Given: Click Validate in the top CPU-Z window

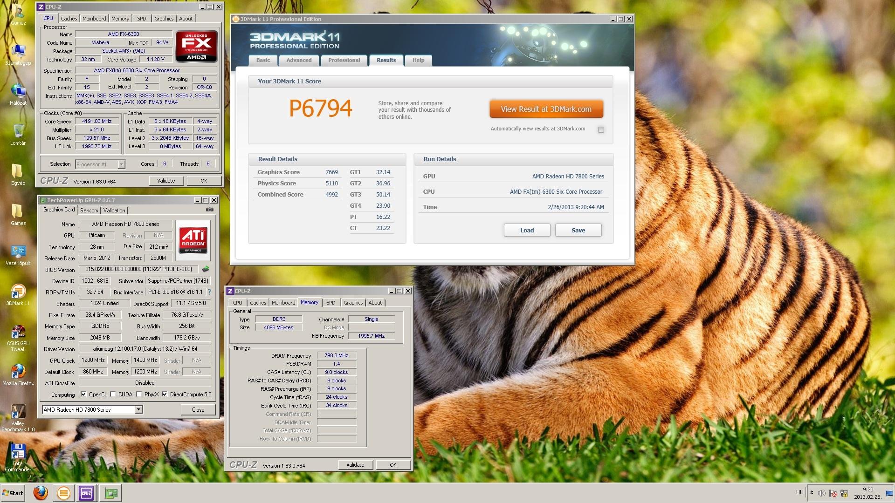Looking at the screenshot, I should coord(166,181).
